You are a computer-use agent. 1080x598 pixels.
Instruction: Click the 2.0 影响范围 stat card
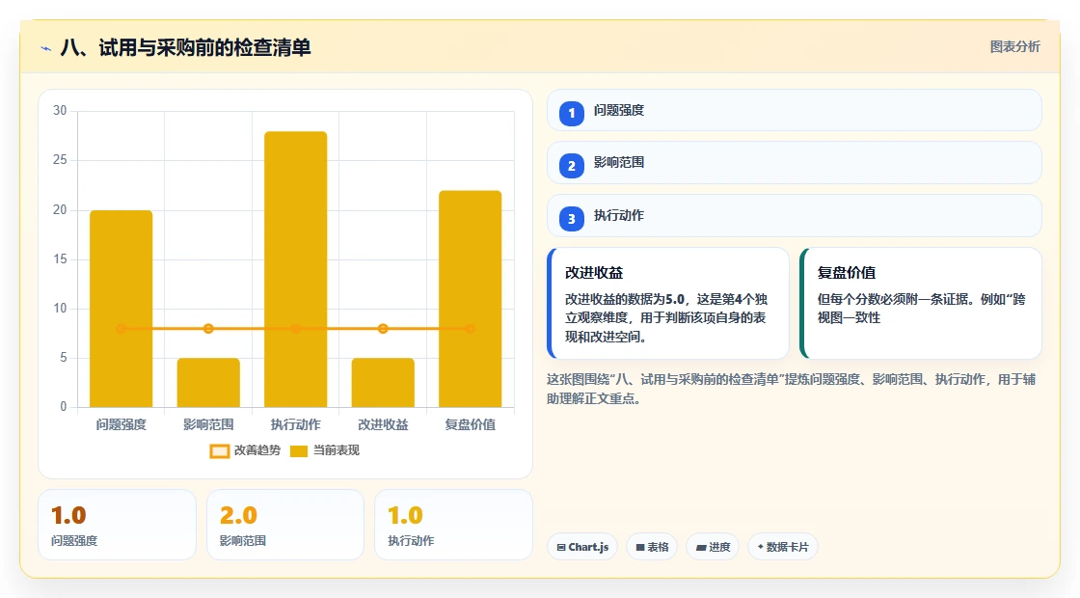click(x=285, y=525)
